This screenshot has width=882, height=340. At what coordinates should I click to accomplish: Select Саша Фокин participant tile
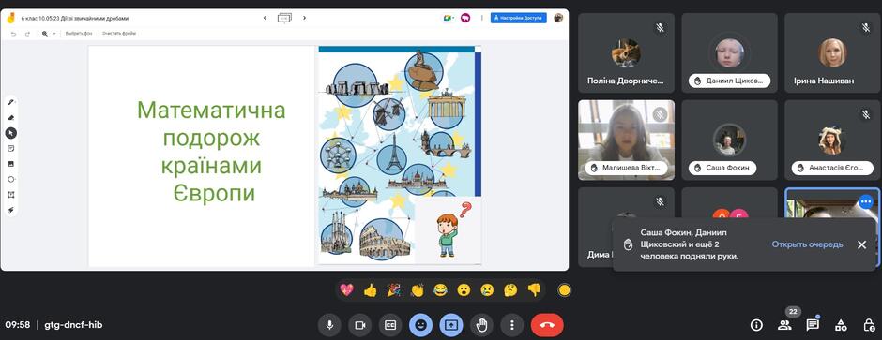tap(730, 140)
